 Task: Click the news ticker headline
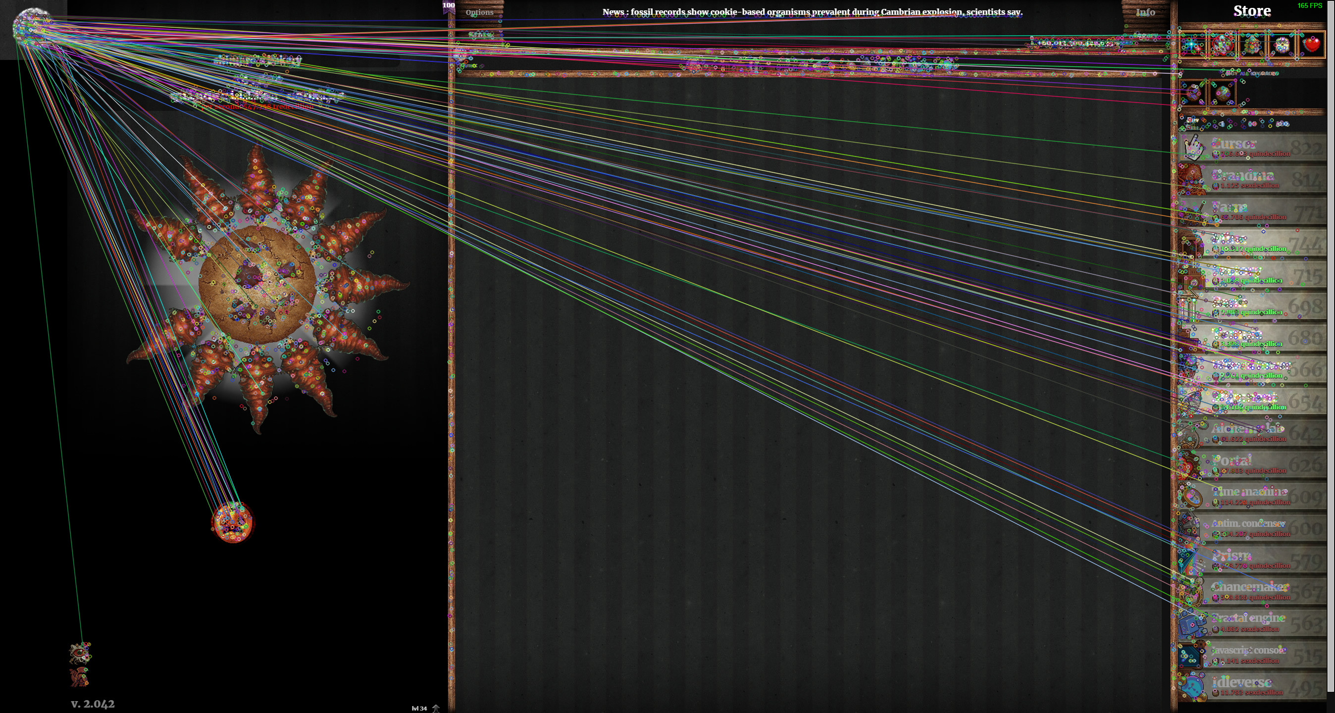(812, 12)
